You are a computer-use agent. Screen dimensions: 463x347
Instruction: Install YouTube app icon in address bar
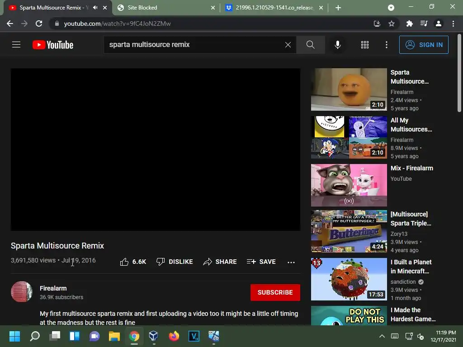(x=377, y=23)
